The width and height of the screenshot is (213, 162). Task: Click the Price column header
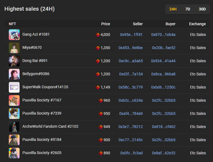[106, 24]
